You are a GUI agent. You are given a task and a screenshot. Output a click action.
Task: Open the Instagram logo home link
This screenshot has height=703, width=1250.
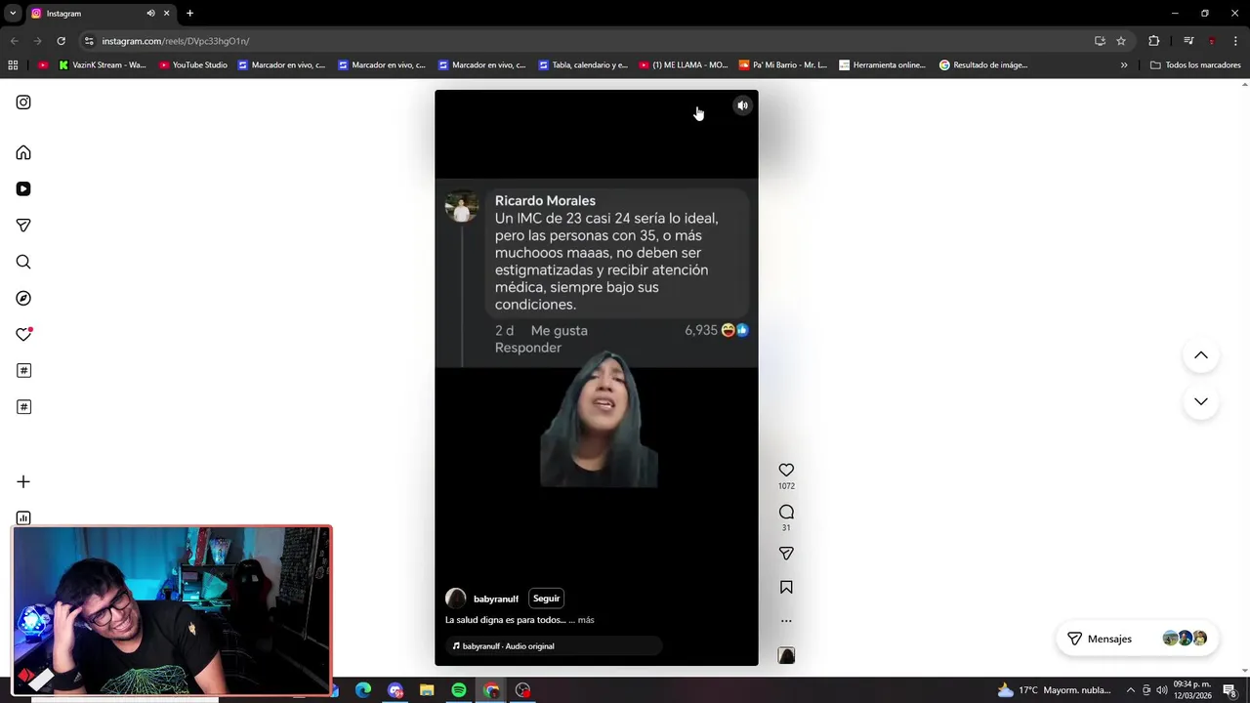(23, 103)
